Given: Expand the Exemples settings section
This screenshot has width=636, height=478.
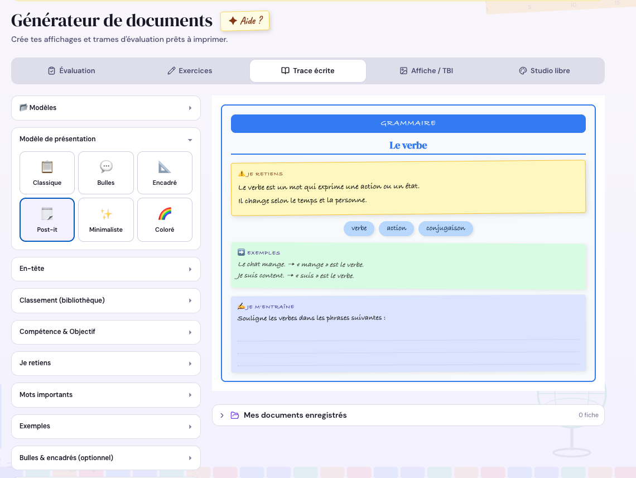Looking at the screenshot, I should click(106, 427).
